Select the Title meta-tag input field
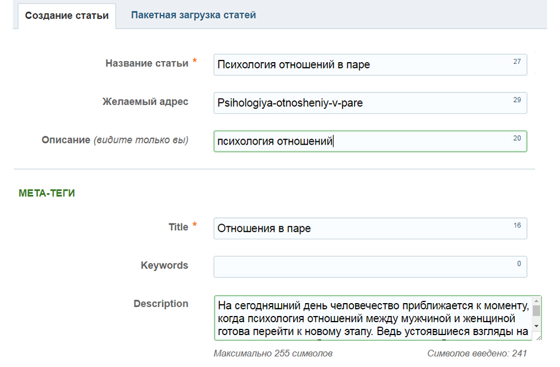 pyautogui.click(x=358, y=229)
